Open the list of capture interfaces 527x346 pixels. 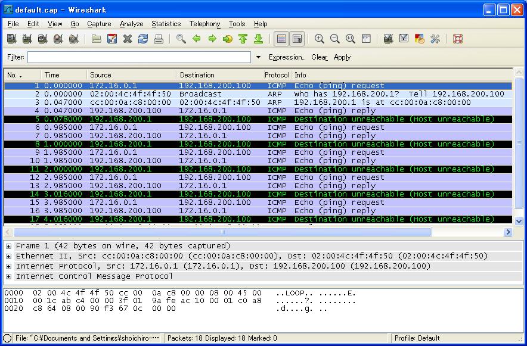tap(12, 39)
